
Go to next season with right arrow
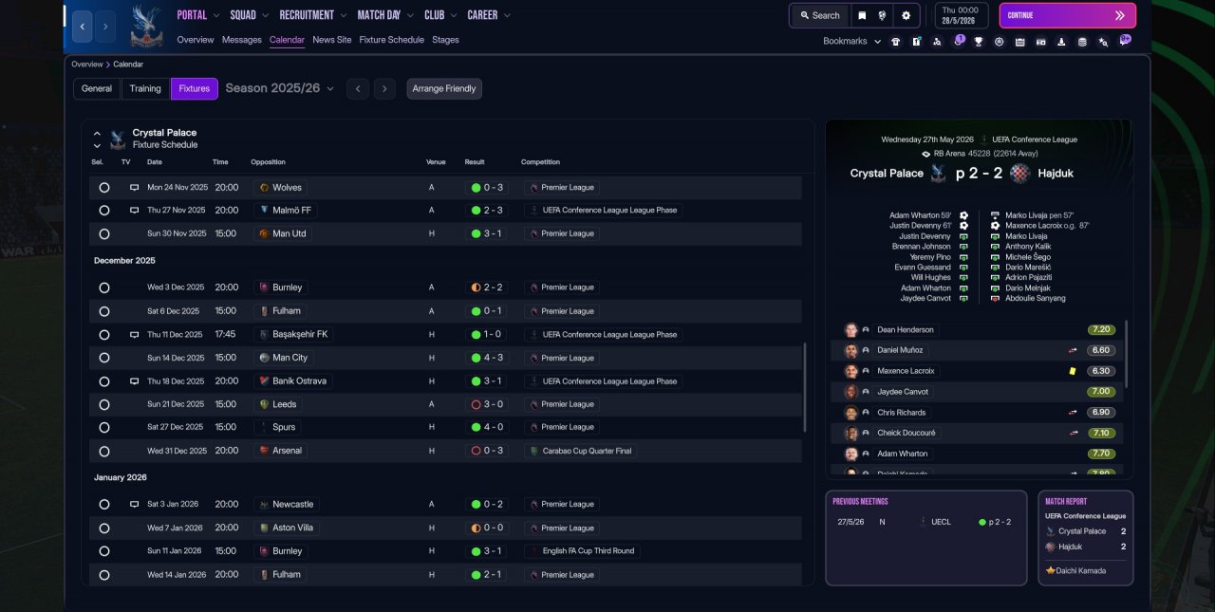(384, 88)
